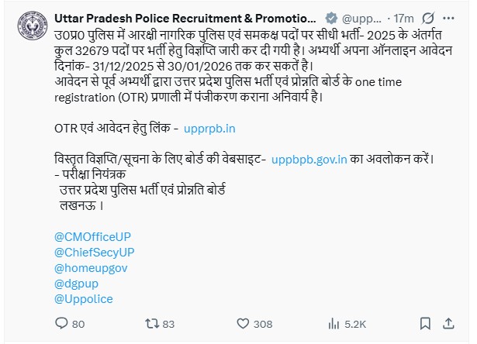Click the blue verified badge
This screenshot has width=477, height=344.
(x=329, y=18)
